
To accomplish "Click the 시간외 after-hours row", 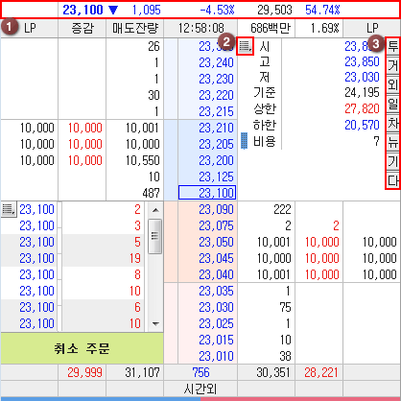I will 200,389.
